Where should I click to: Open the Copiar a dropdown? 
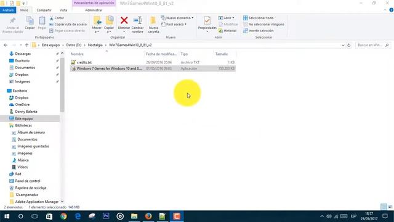point(109,25)
